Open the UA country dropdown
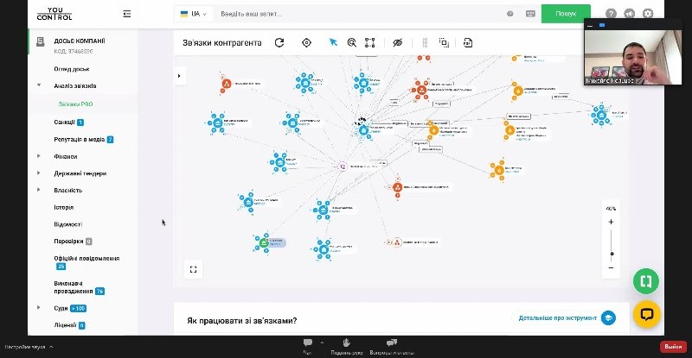Screen dimensions: 692x358 click(193, 14)
